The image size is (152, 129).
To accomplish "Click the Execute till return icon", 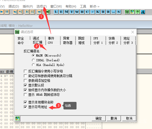I will click(39, 12).
